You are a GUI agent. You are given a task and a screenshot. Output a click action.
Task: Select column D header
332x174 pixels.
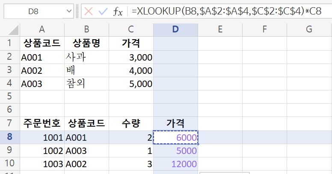(x=175, y=29)
